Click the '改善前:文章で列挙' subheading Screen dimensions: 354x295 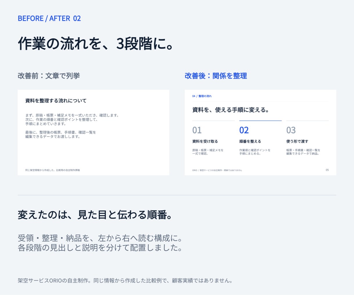(49, 76)
